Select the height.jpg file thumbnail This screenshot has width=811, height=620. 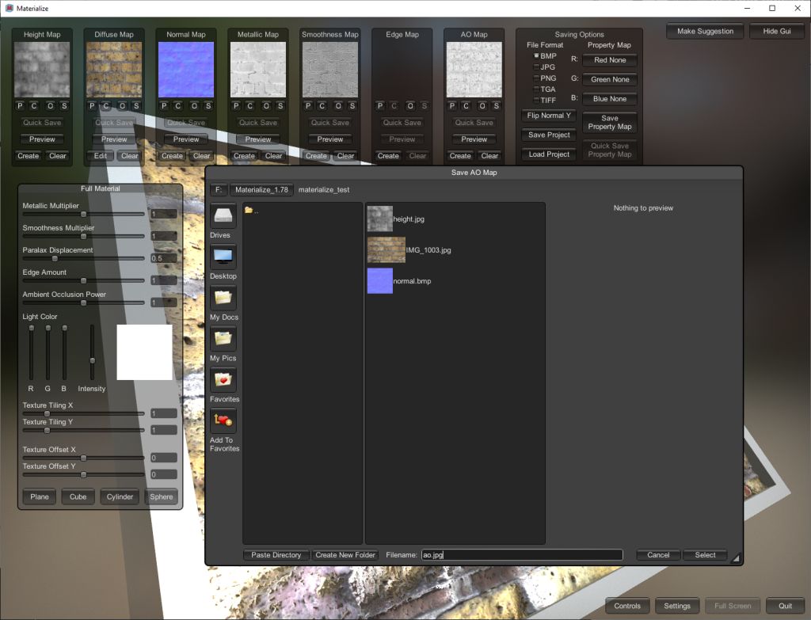coord(379,219)
